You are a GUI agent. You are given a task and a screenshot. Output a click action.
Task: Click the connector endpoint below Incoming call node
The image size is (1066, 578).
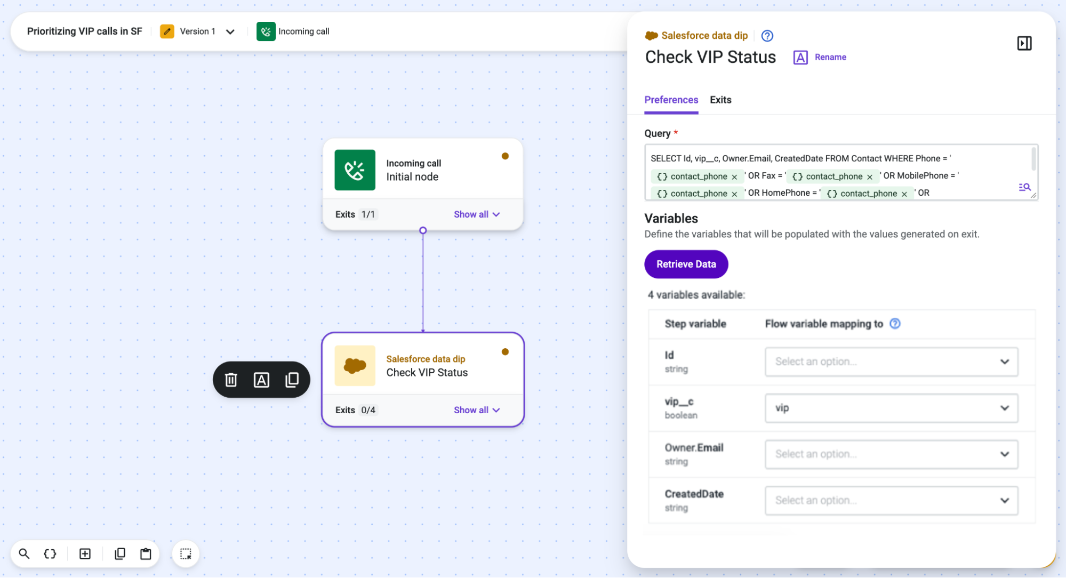click(x=423, y=230)
